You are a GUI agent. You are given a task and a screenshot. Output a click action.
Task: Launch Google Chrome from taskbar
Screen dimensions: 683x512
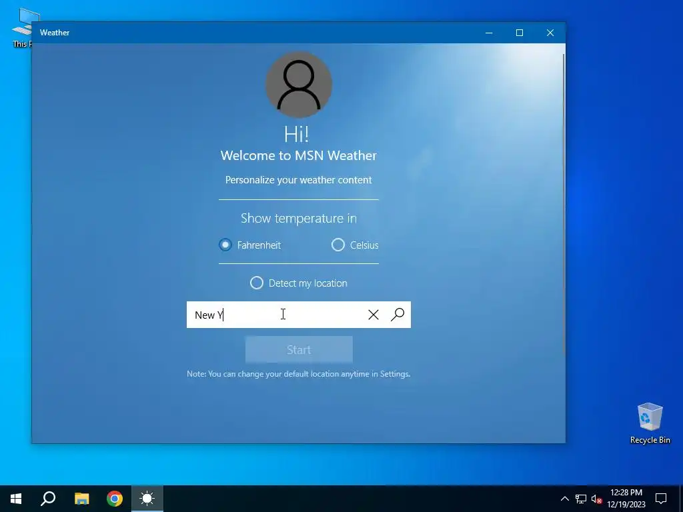click(115, 499)
